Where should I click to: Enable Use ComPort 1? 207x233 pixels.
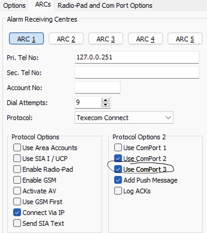[x=118, y=148]
